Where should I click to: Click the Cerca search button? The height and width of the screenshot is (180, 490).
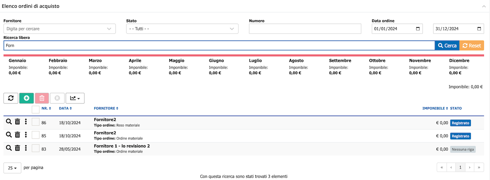(x=447, y=46)
